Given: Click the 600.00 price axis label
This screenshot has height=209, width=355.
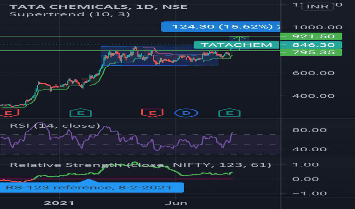Looking at the screenshot, I should (x=313, y=73).
